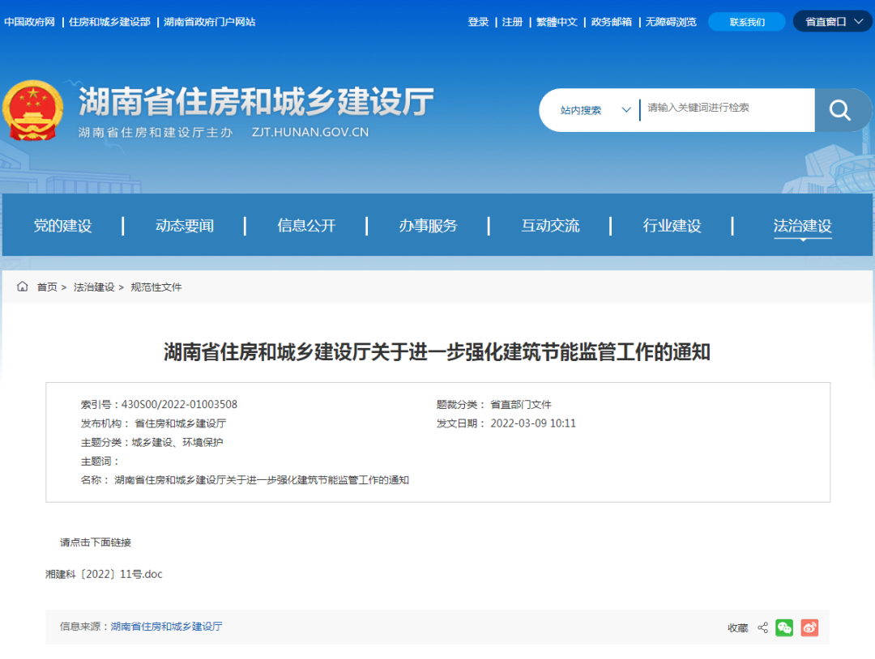Click 收藏 to bookmark the article

click(x=737, y=627)
